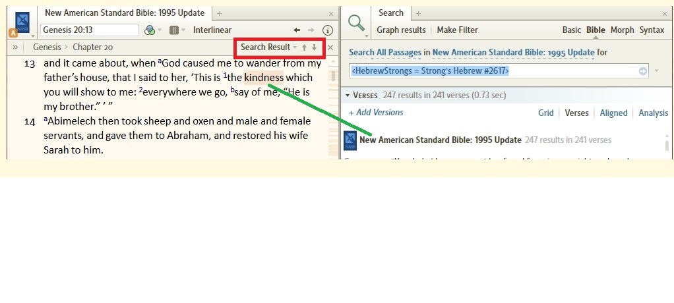The image size is (674, 303).
Task: Switch results to Grid view
Action: click(546, 113)
